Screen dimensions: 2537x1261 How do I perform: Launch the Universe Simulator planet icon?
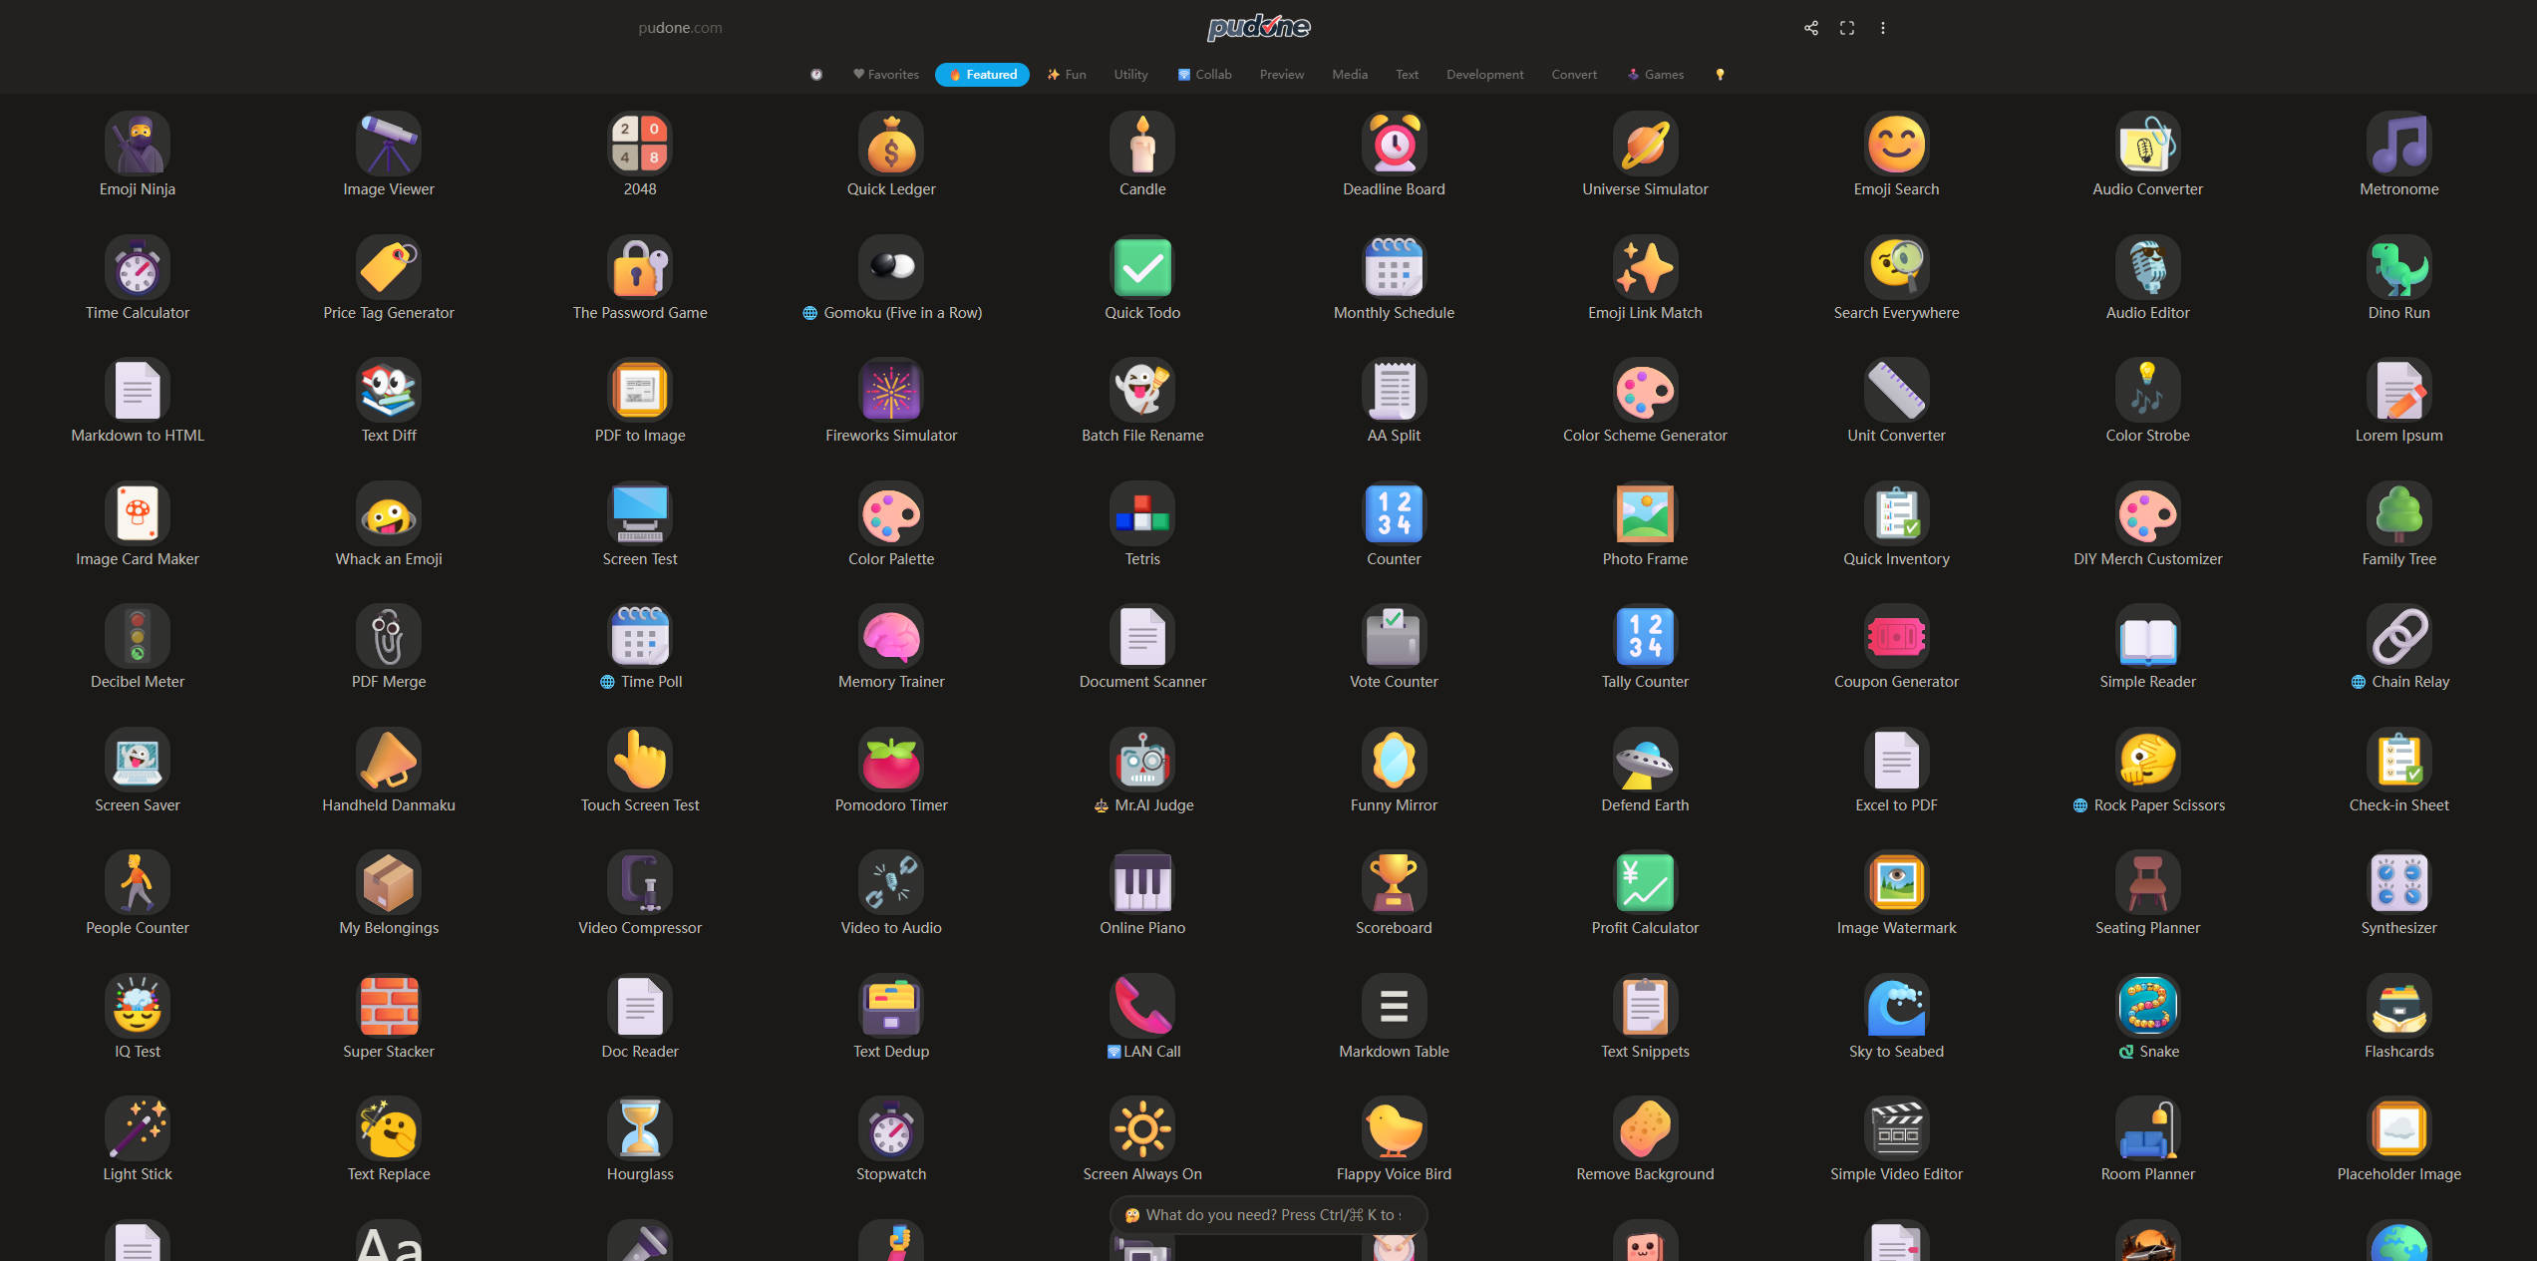1645,144
